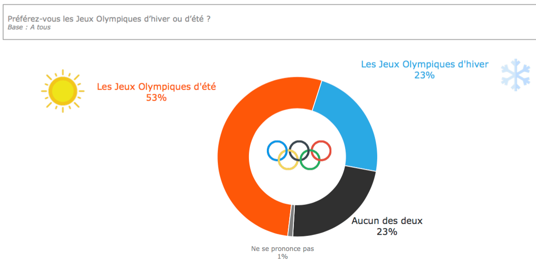536x262 pixels.
Task: Select the red Olympic ring
Action: [321, 150]
